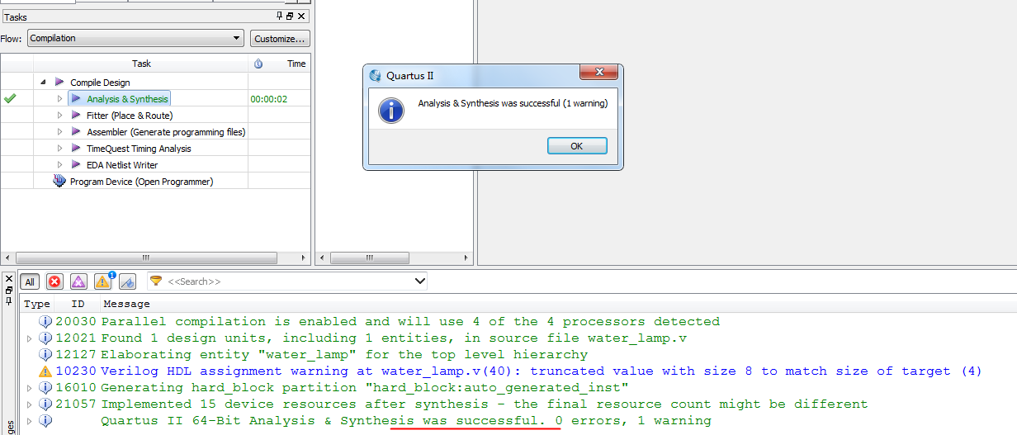Screen dimensions: 1017x435
Task: Click the Fitter play icon
Action: pyautogui.click(x=76, y=116)
